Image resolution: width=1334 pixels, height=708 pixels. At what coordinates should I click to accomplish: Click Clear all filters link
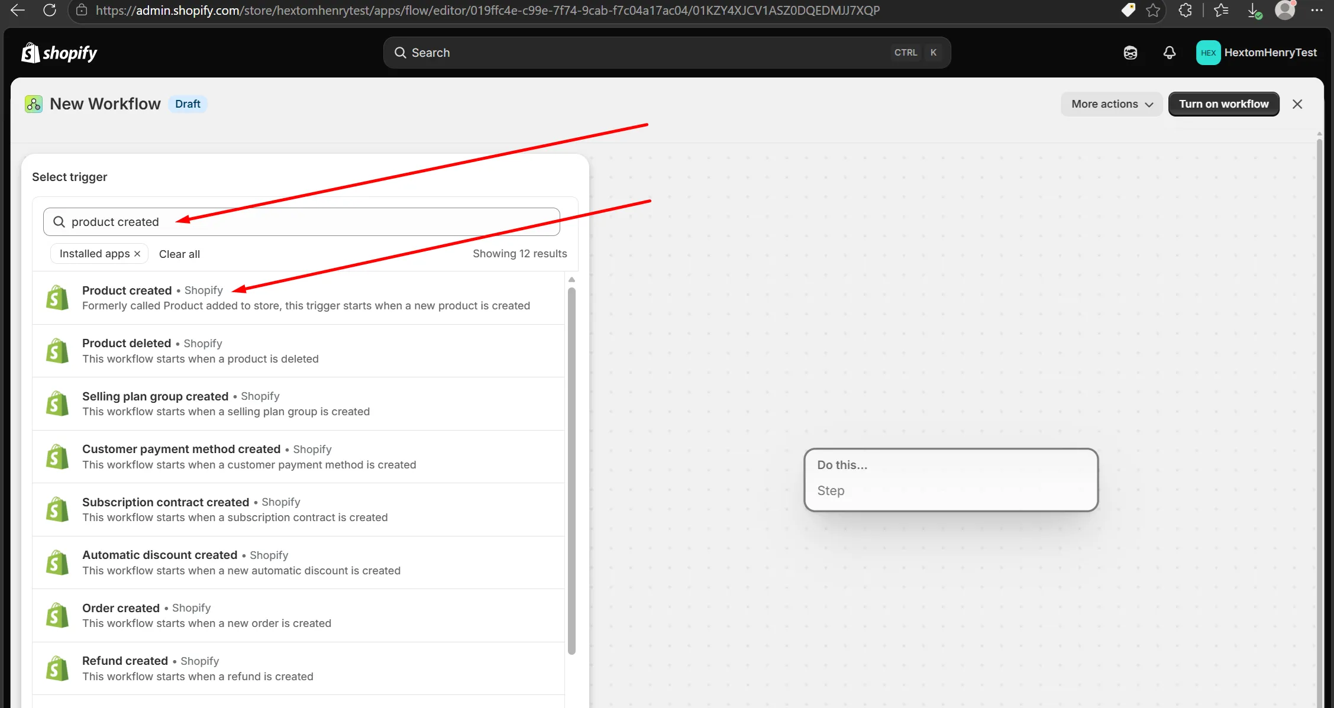point(179,254)
